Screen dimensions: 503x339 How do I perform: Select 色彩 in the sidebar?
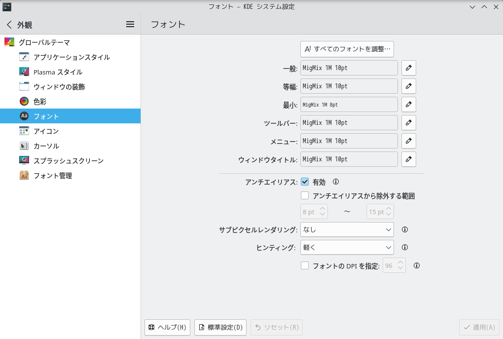(x=39, y=102)
